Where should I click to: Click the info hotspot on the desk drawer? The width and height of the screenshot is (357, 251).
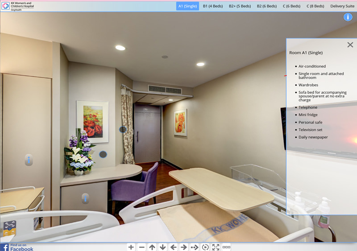85,198
